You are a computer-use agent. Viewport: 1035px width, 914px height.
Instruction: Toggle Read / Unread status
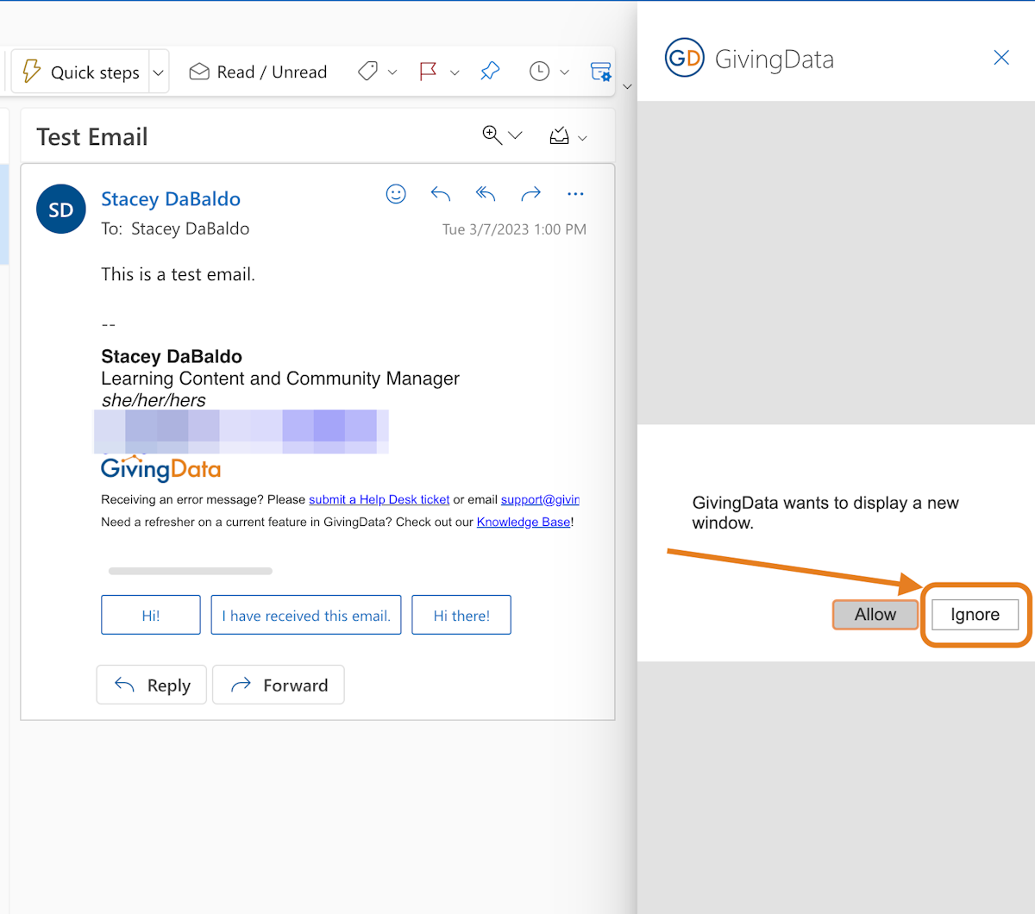(259, 72)
